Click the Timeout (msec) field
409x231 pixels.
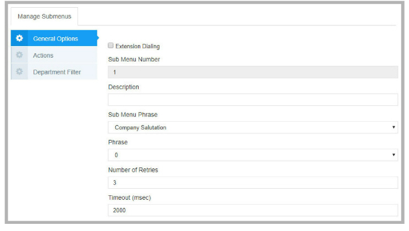click(x=253, y=210)
